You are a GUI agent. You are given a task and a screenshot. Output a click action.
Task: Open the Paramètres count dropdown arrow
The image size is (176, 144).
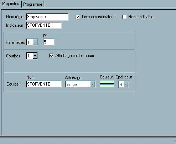point(35,42)
